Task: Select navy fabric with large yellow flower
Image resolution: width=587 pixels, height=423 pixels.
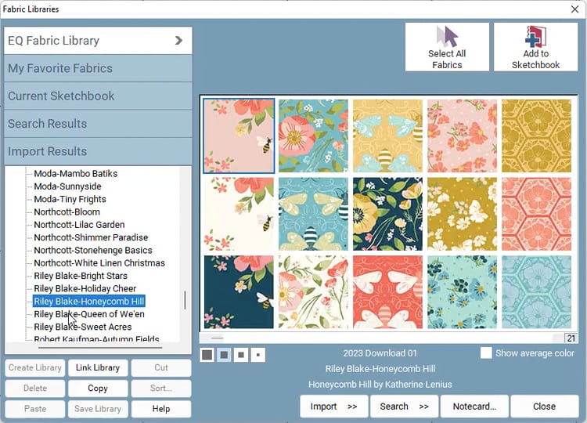Action: 388,214
